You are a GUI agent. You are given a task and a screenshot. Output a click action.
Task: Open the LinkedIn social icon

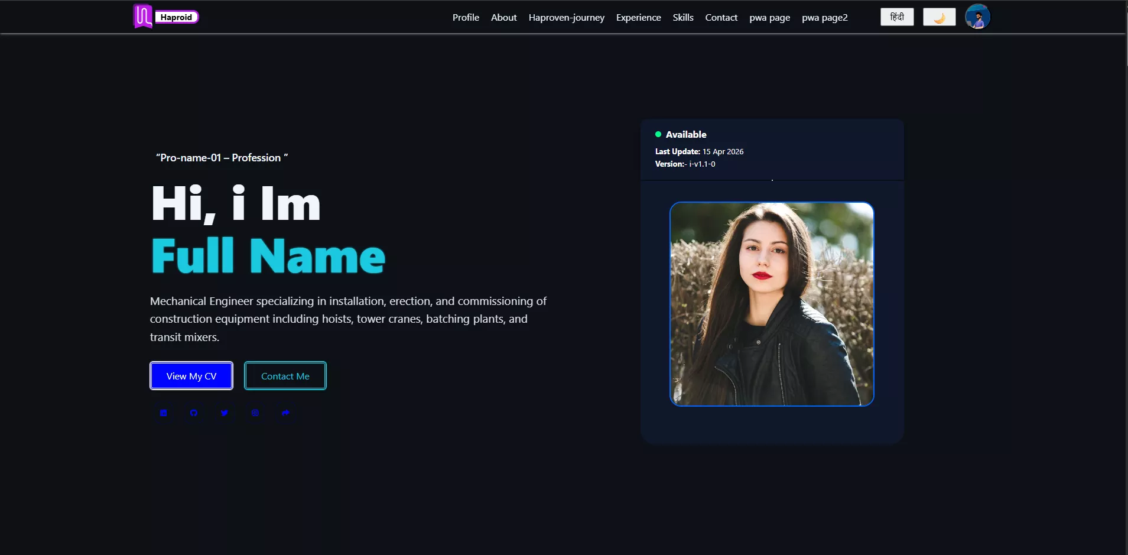163,413
